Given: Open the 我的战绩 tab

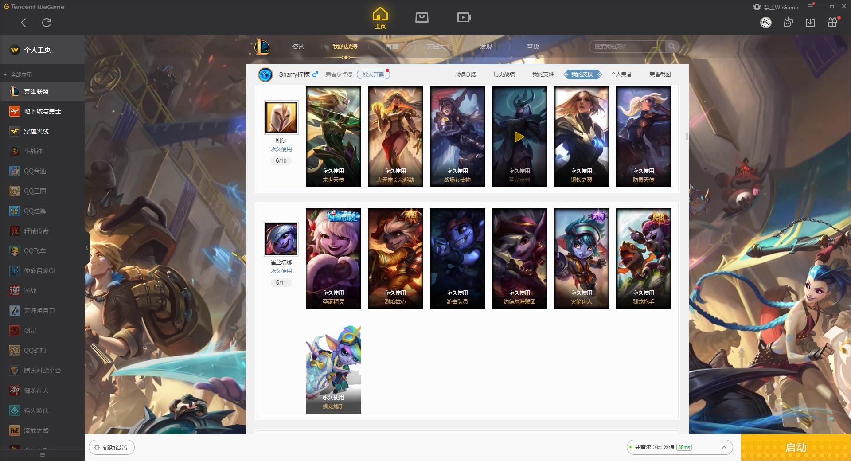Looking at the screenshot, I should tap(345, 47).
